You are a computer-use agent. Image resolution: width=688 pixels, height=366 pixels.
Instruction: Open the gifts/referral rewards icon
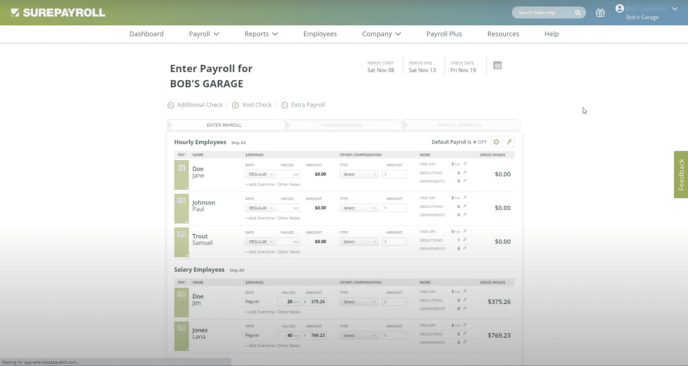600,12
